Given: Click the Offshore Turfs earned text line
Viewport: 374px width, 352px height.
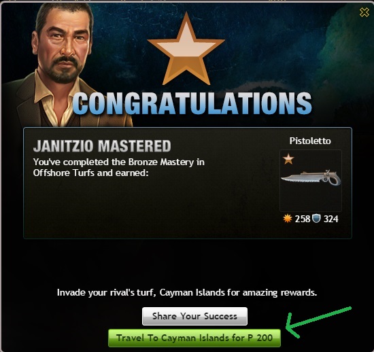Looking at the screenshot, I should [x=91, y=173].
